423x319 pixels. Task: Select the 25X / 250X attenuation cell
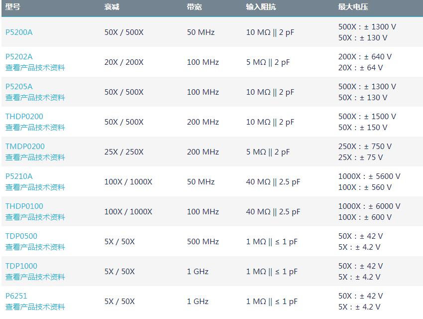coord(124,152)
